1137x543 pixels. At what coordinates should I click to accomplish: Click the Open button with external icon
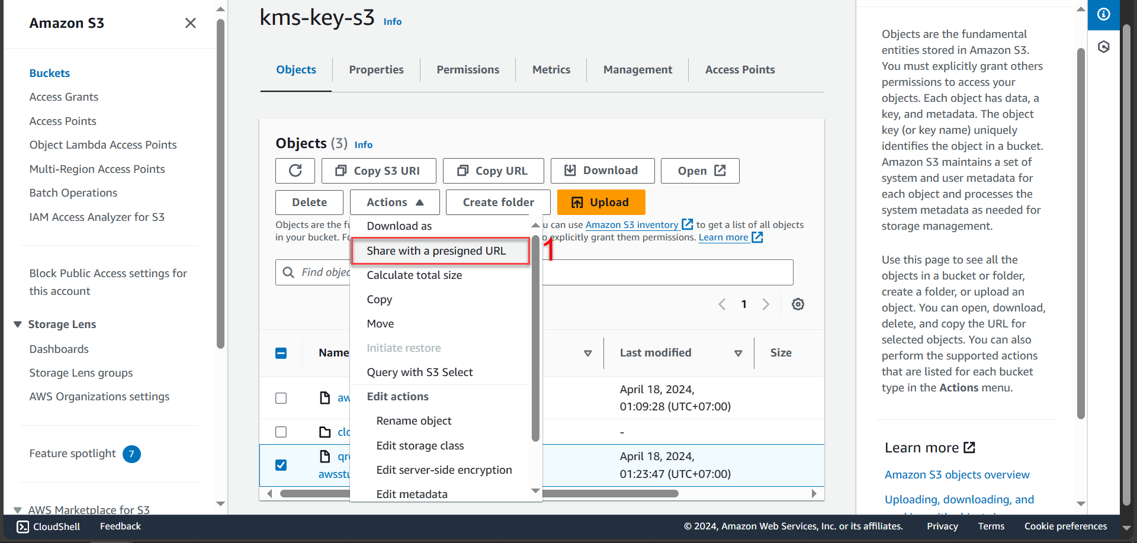[700, 171]
